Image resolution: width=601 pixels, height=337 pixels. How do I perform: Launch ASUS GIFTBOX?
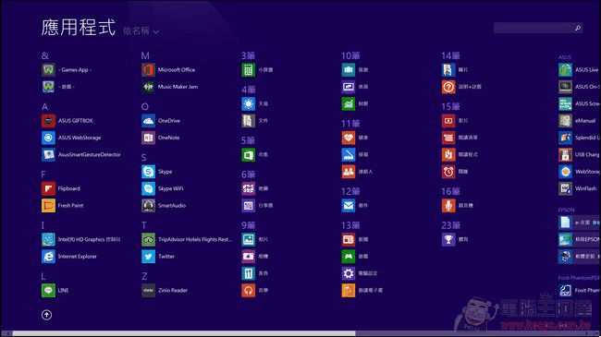click(67, 121)
